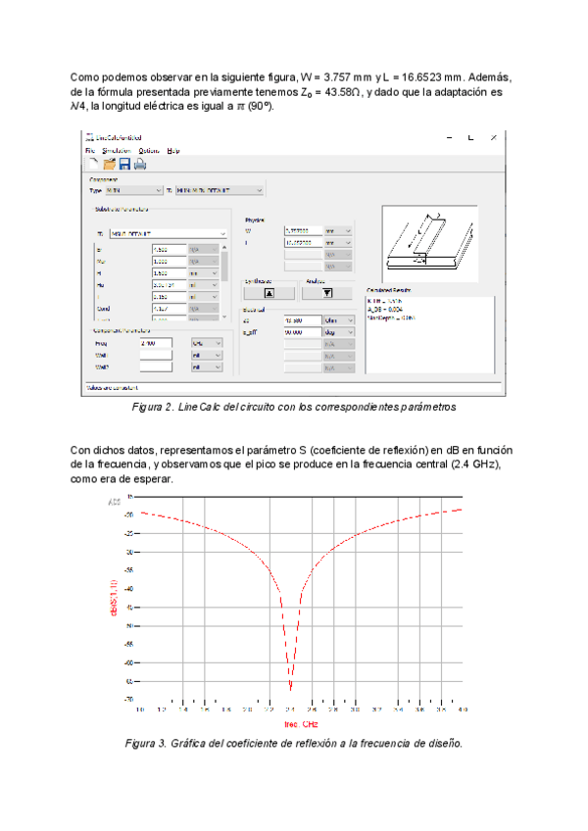Click the 'Figura 2' LineCalc caption
This screenshot has height=831, width=588.
[294, 407]
